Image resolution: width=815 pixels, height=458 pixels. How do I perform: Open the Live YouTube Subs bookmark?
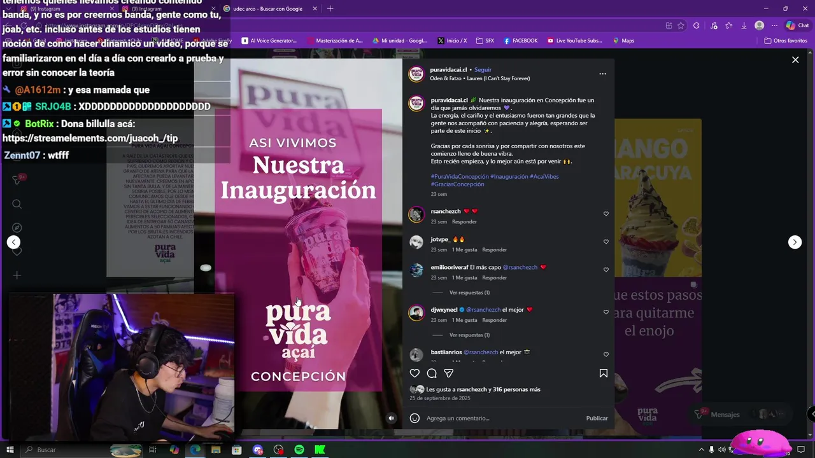point(574,41)
